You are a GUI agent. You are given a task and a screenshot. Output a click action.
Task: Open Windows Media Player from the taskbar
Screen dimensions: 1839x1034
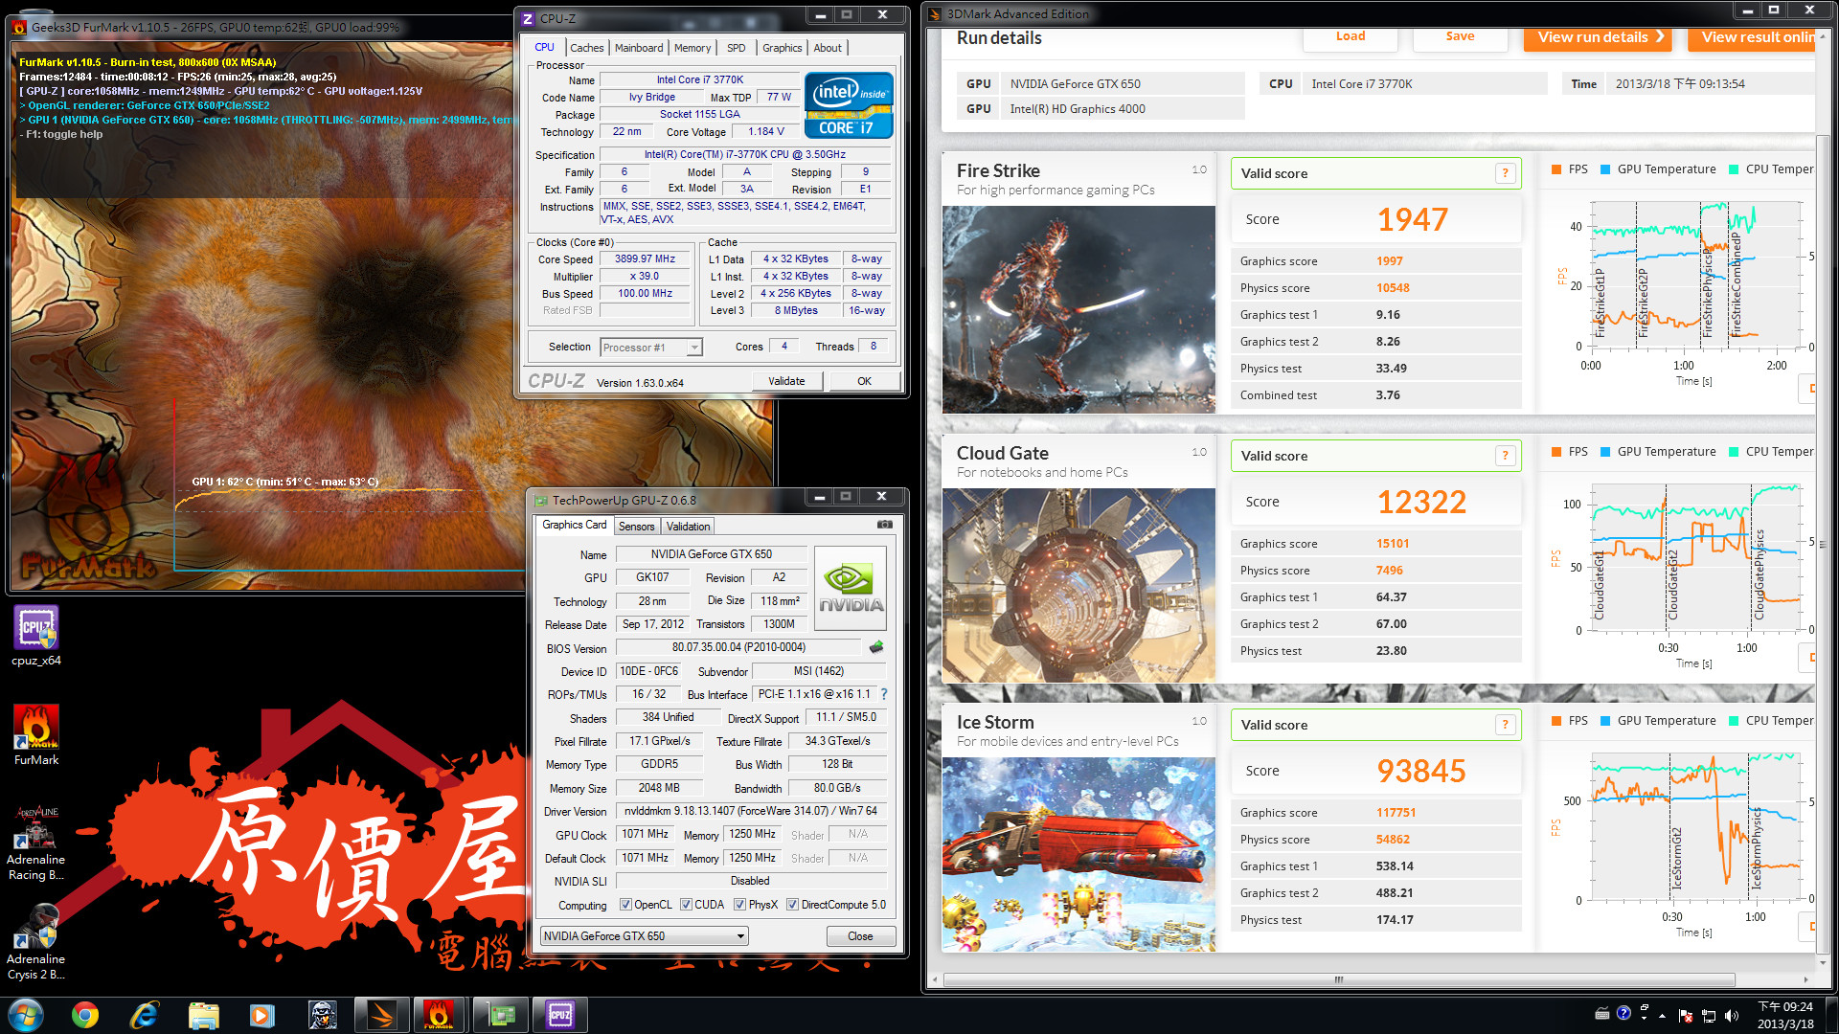(x=262, y=1015)
